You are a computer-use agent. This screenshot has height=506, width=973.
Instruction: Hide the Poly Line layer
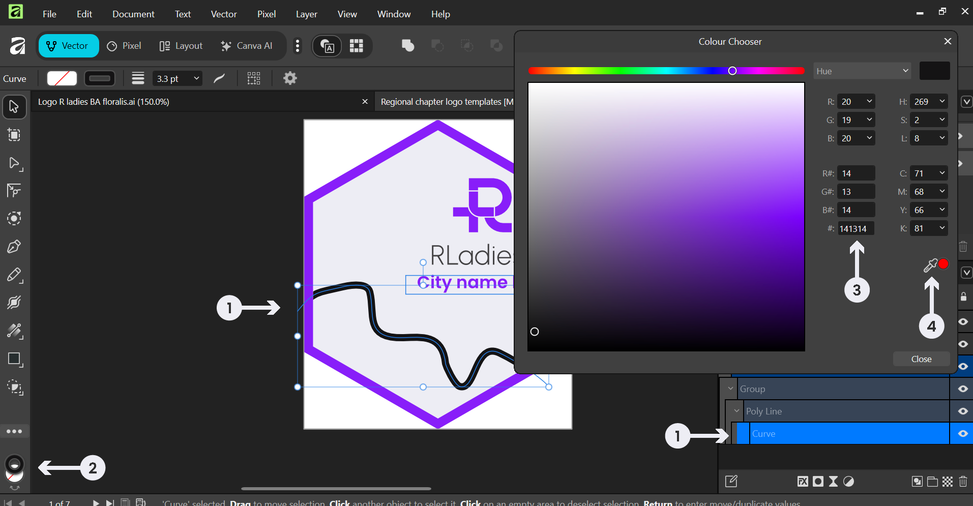tap(963, 411)
